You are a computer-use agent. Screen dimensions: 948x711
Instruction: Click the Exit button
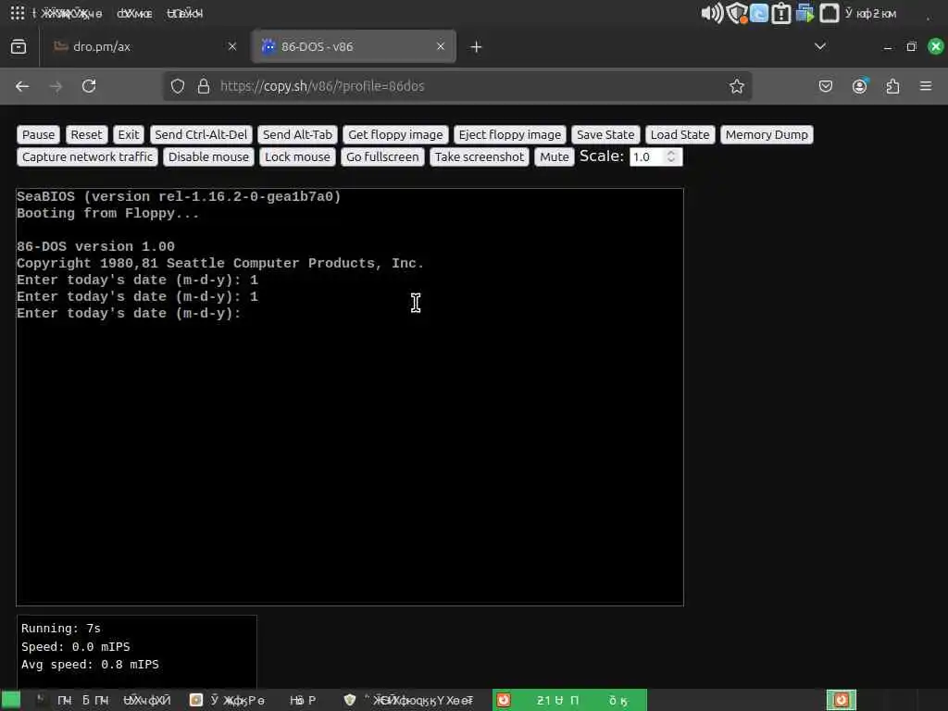tap(128, 134)
